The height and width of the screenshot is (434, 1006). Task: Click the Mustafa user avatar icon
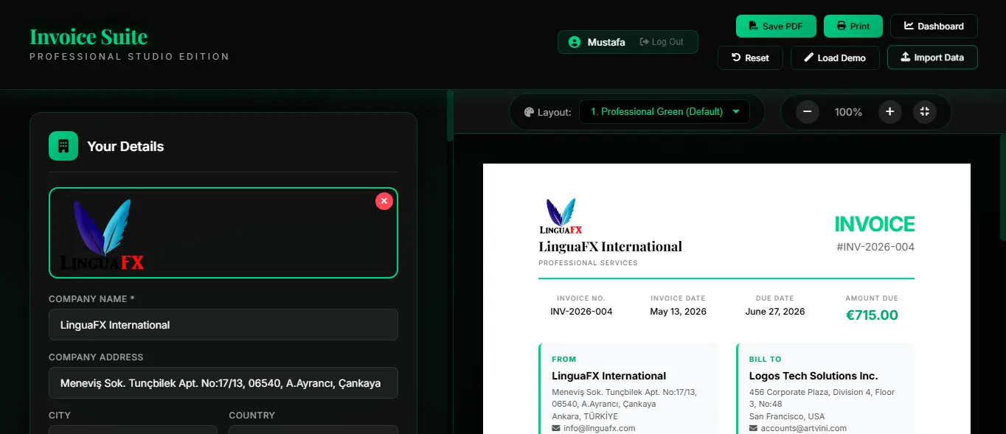tap(575, 42)
